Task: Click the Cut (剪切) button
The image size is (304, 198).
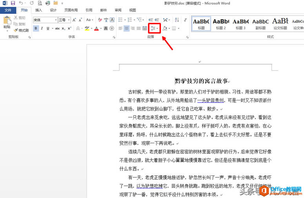Action: coord(19,18)
